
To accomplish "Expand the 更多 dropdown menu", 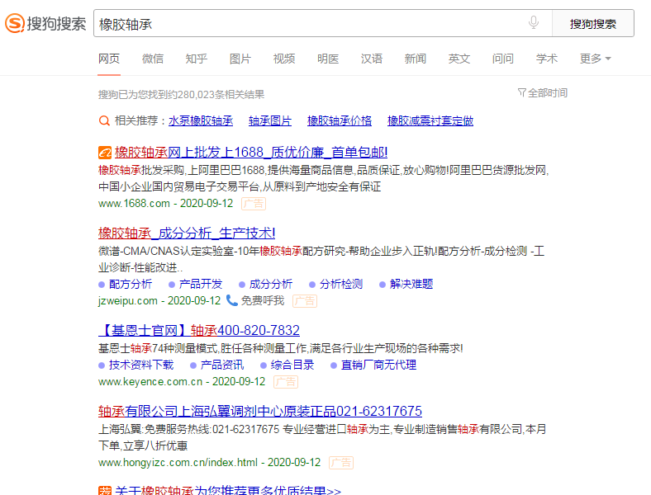I will (595, 59).
